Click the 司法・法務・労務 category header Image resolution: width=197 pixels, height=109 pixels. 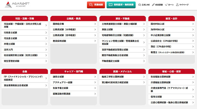[x=25, y=19]
